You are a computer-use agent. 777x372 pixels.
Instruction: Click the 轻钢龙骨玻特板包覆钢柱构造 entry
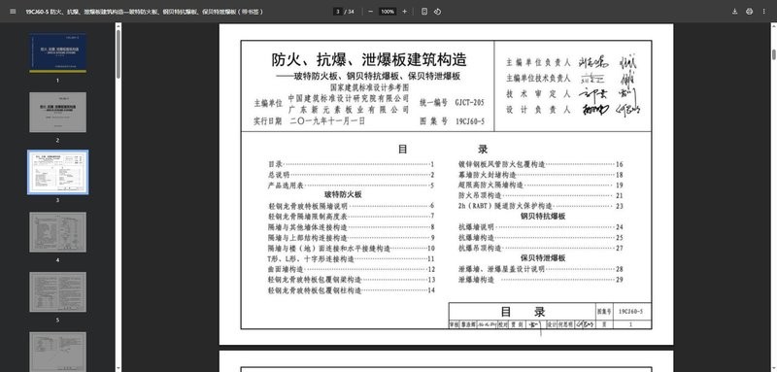(352, 290)
